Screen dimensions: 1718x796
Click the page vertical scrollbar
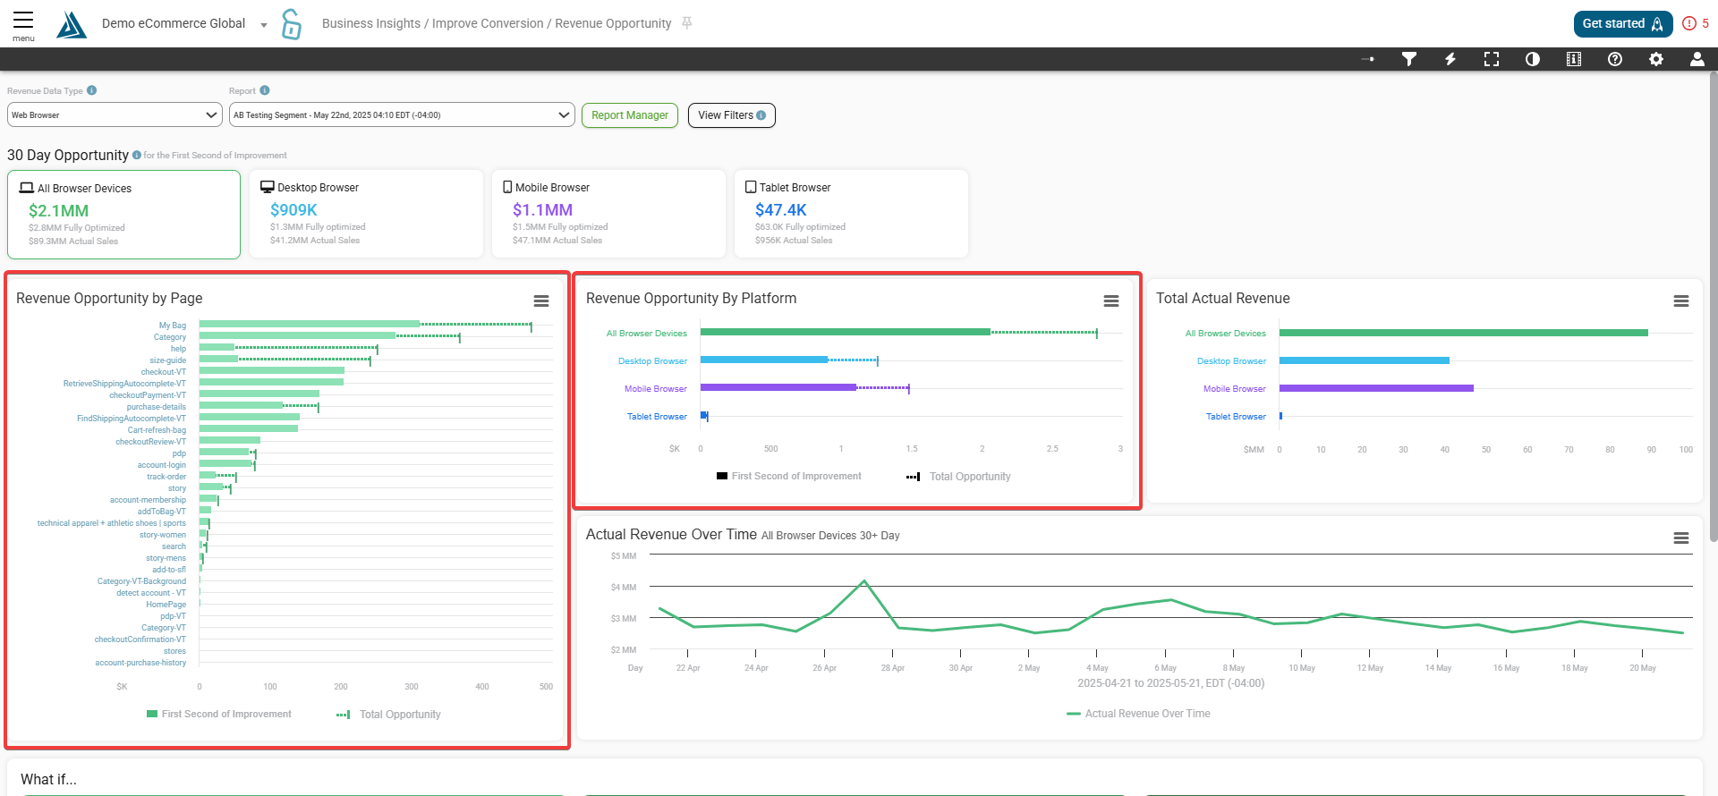(x=1713, y=306)
